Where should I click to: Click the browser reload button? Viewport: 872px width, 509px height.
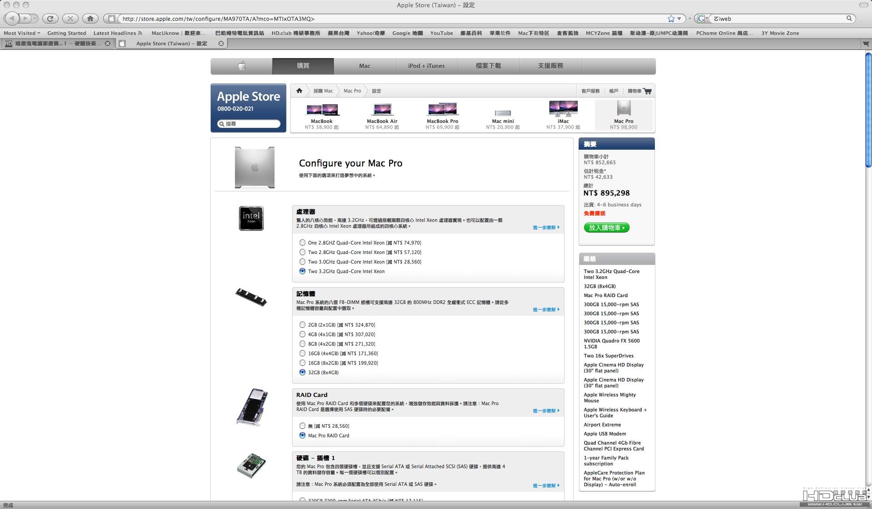pyautogui.click(x=50, y=19)
